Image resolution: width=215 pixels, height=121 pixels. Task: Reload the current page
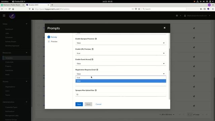tap(9, 9)
